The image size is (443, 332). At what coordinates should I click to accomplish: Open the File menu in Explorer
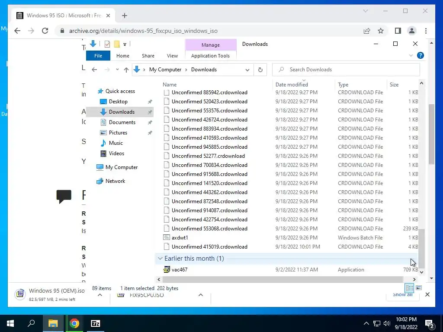[98, 56]
